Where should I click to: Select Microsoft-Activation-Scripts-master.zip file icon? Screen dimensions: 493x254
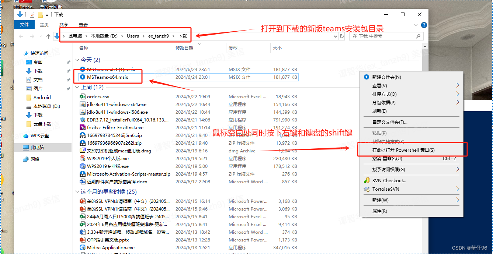point(83,174)
